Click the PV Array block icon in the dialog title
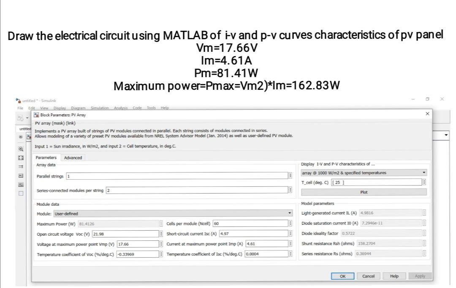The image size is (456, 288). tap(35, 115)
